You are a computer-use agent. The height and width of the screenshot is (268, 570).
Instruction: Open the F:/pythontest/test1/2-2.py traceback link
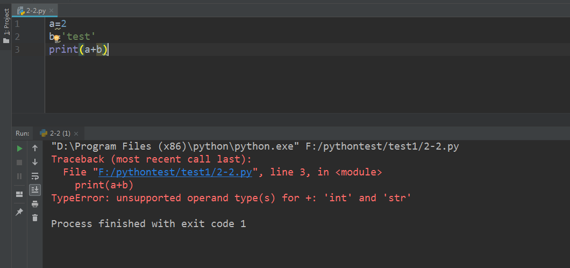pyautogui.click(x=175, y=172)
